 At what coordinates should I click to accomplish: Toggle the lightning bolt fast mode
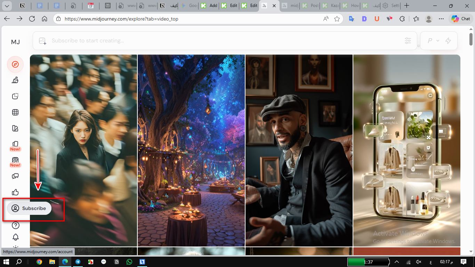tap(448, 41)
